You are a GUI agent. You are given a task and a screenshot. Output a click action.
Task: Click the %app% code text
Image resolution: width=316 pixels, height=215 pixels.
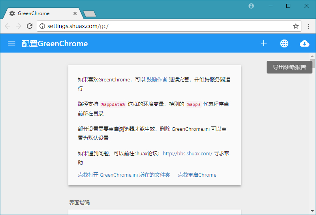(194, 104)
